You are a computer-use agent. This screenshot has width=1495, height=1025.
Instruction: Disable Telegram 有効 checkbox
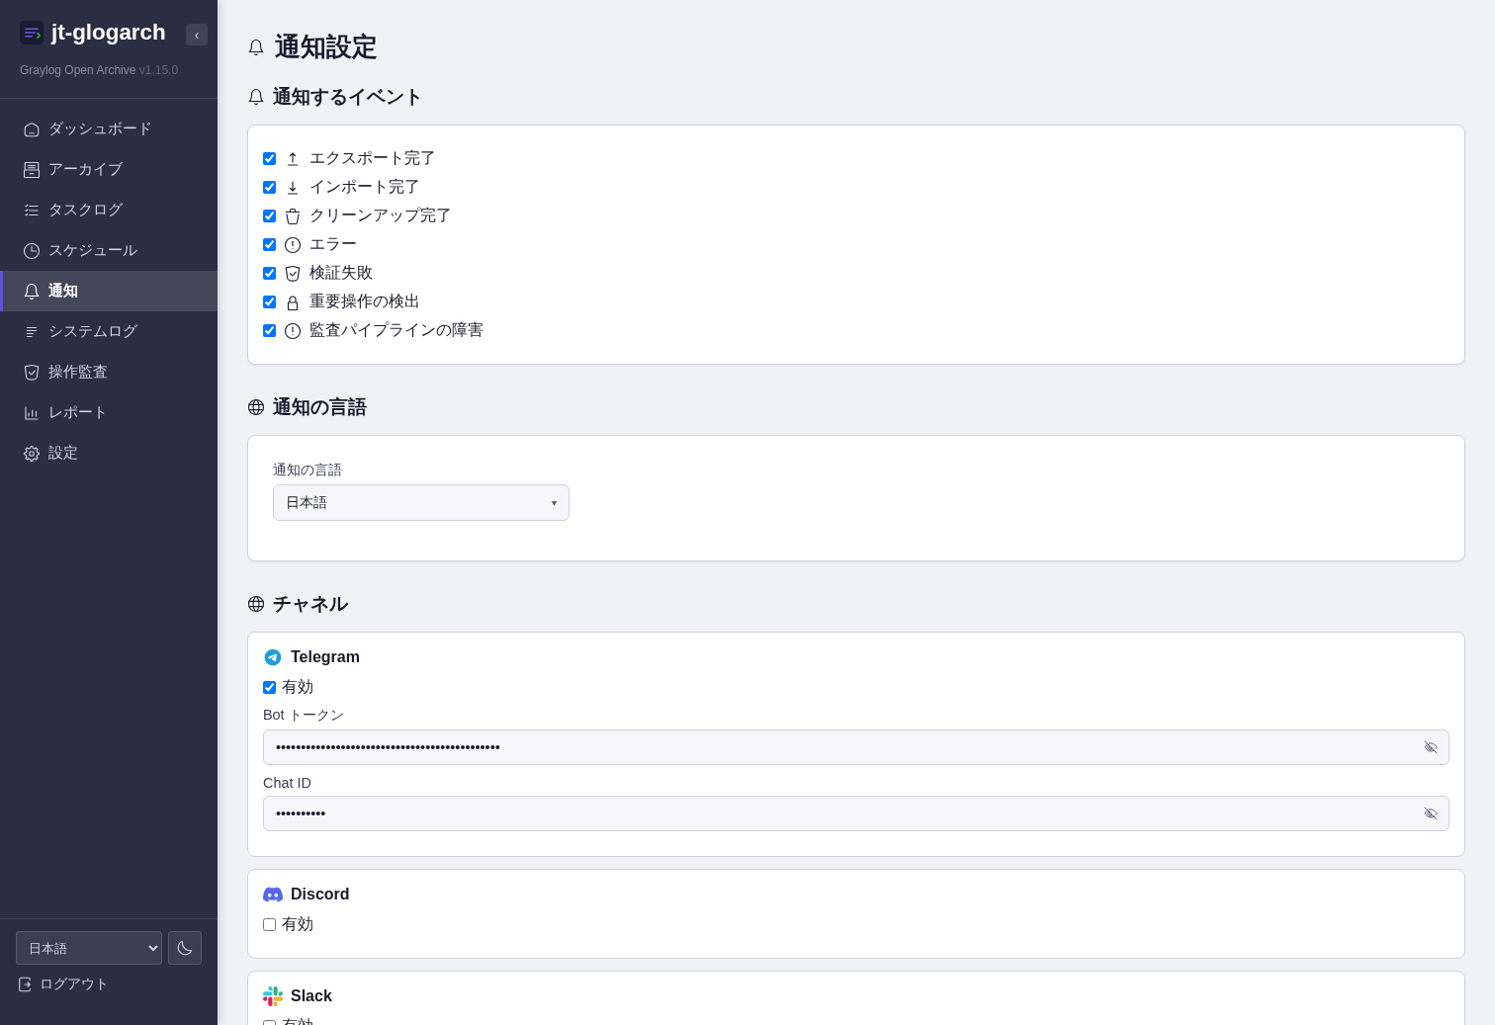[270, 688]
